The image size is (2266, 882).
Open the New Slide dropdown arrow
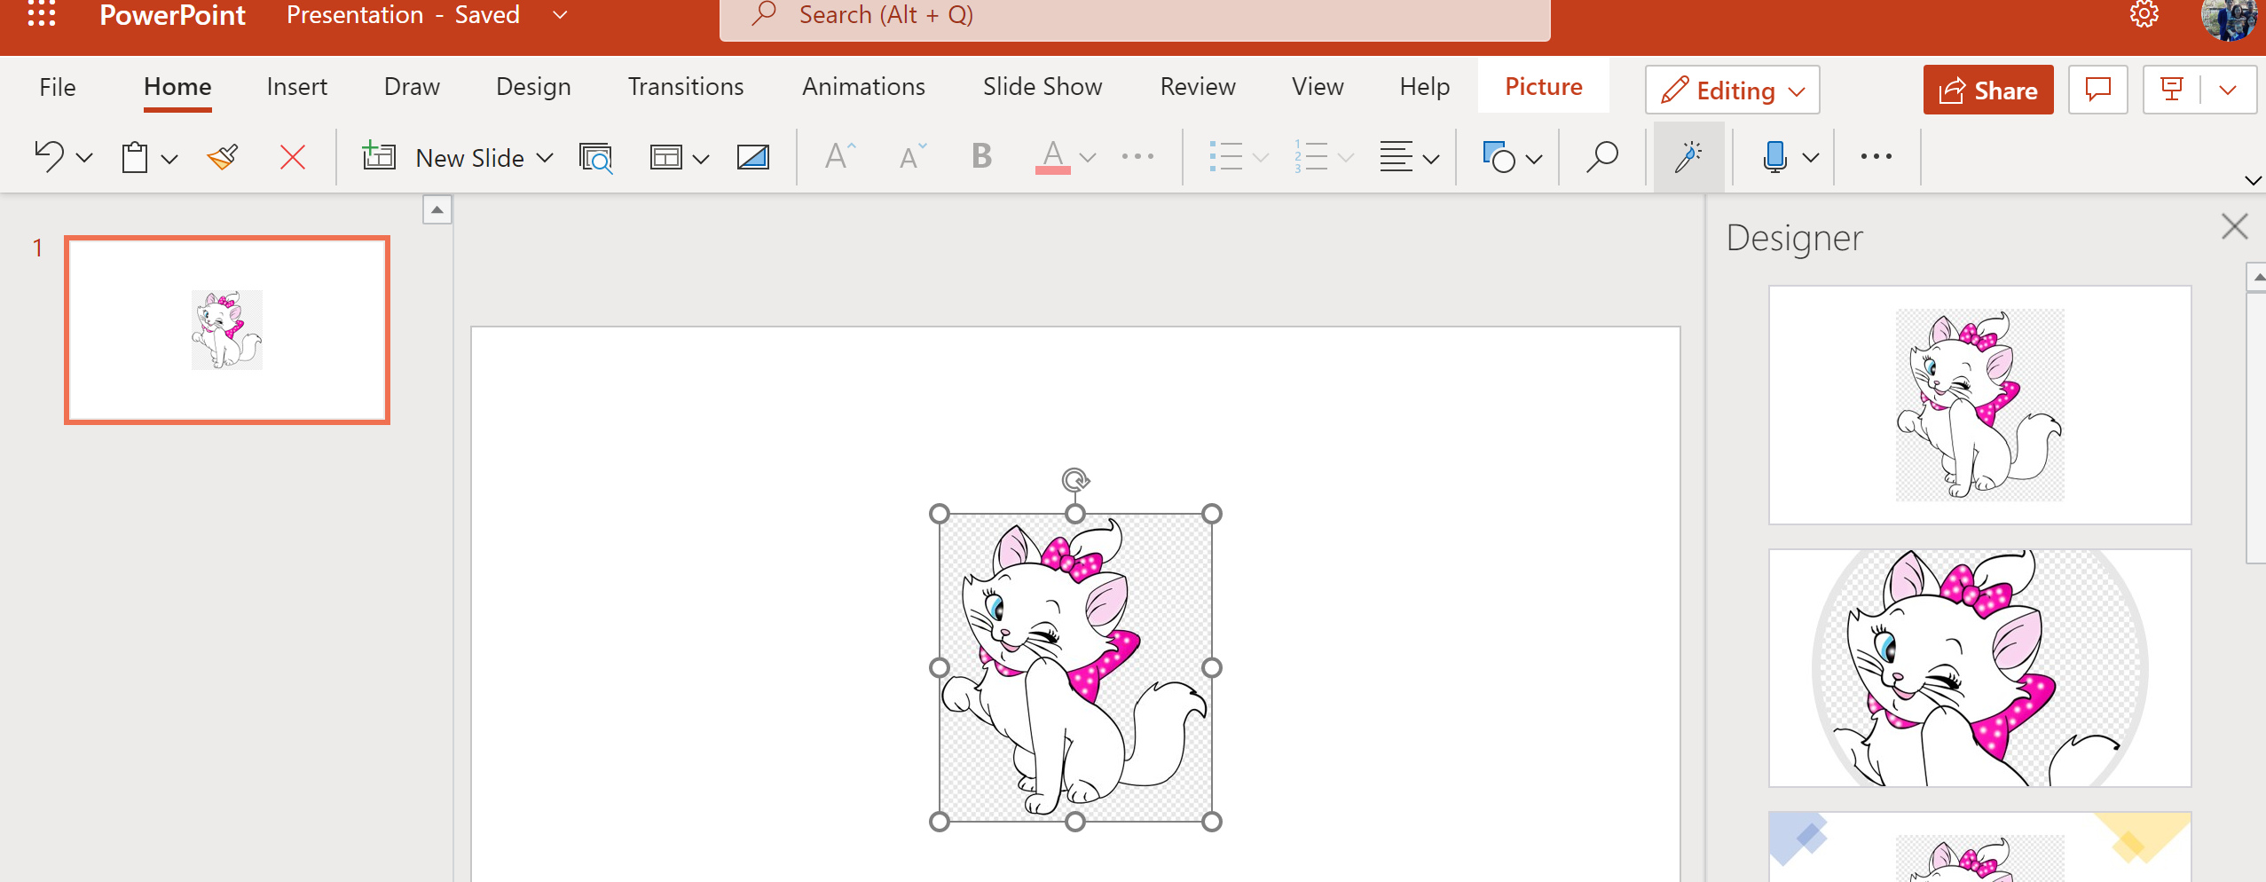pyautogui.click(x=546, y=158)
